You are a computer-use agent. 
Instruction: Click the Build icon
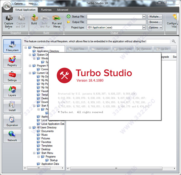pos(34,18)
